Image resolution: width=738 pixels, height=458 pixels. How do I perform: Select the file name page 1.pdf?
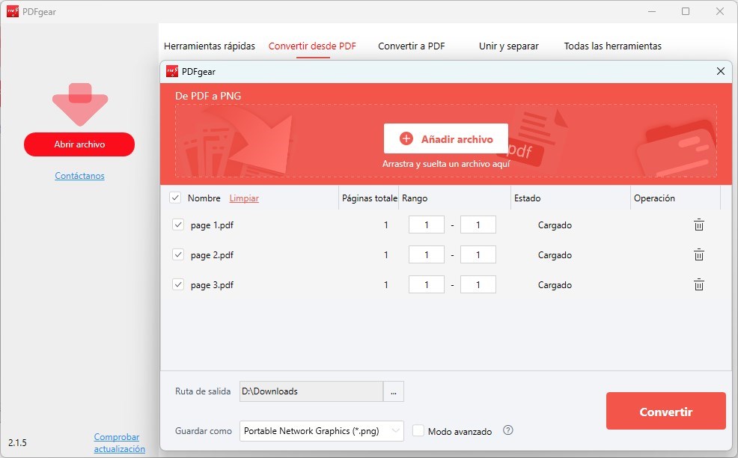[x=212, y=225]
